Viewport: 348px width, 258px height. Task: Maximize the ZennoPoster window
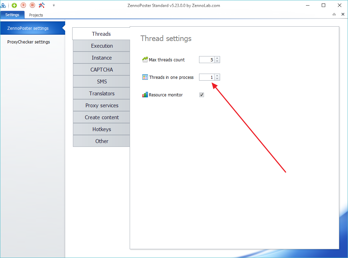click(323, 5)
